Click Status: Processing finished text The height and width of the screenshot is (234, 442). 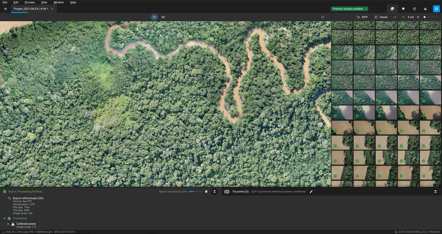[25, 191]
